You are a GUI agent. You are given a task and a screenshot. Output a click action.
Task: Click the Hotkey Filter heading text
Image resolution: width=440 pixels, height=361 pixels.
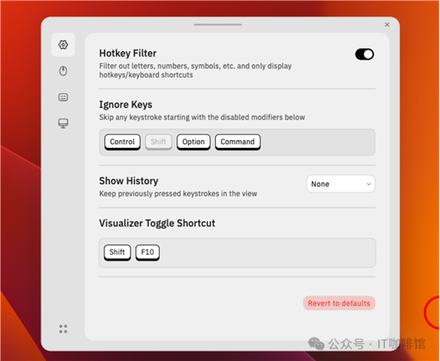(x=127, y=53)
